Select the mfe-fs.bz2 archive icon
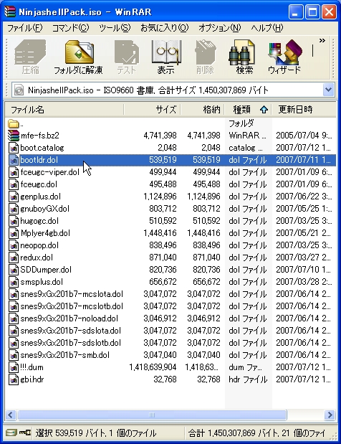The width and height of the screenshot is (341, 444). pyautogui.click(x=14, y=136)
